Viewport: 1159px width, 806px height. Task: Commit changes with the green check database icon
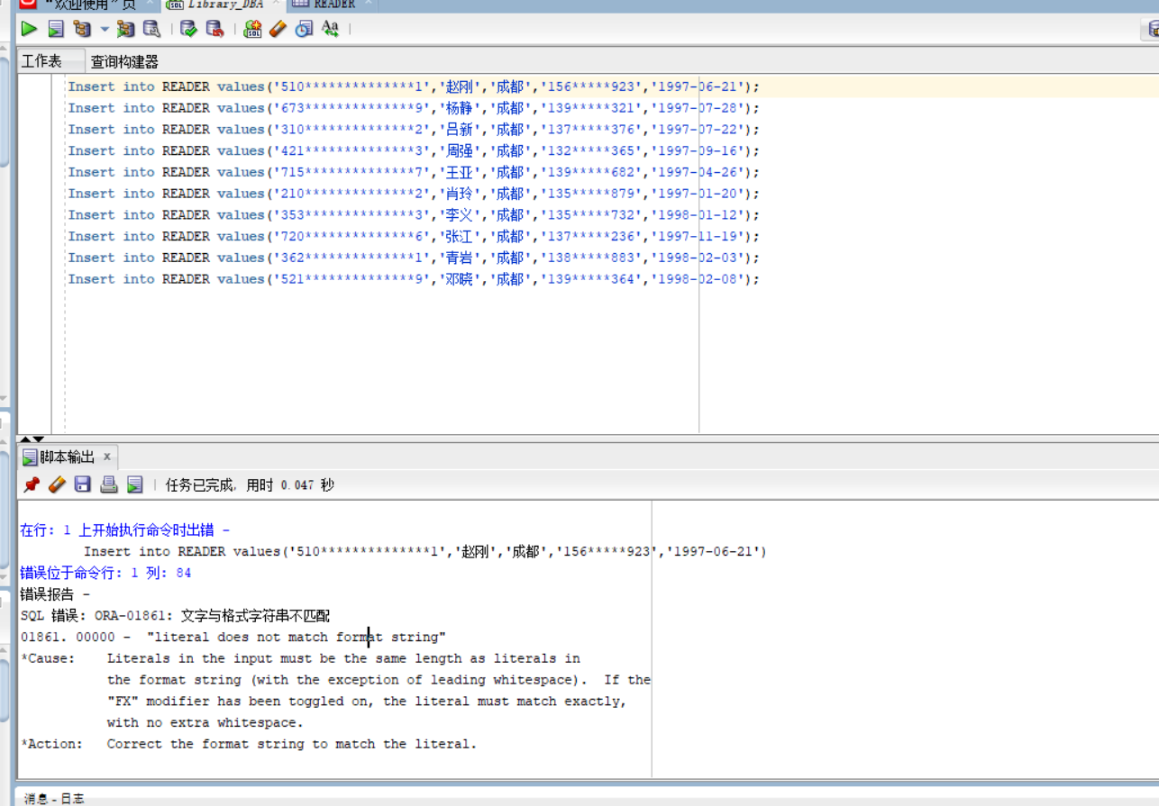(188, 29)
